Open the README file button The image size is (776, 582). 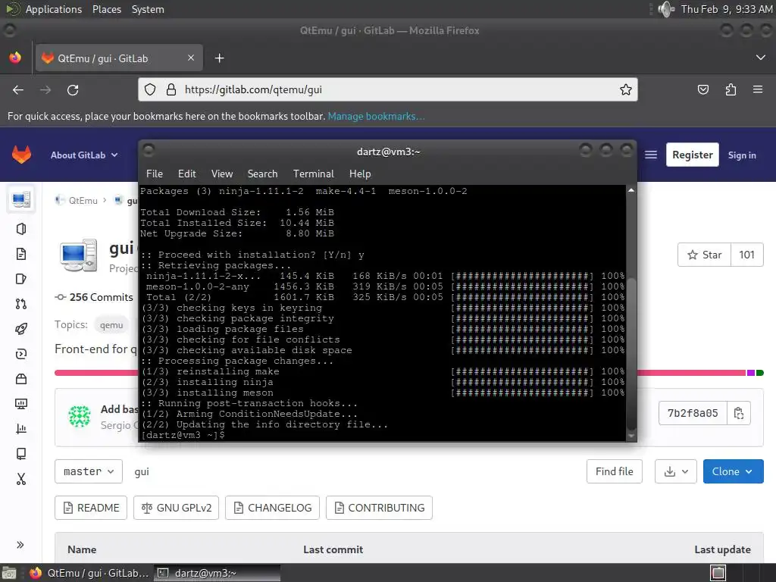tap(91, 508)
